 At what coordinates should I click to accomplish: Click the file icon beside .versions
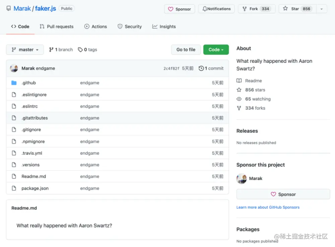14,165
